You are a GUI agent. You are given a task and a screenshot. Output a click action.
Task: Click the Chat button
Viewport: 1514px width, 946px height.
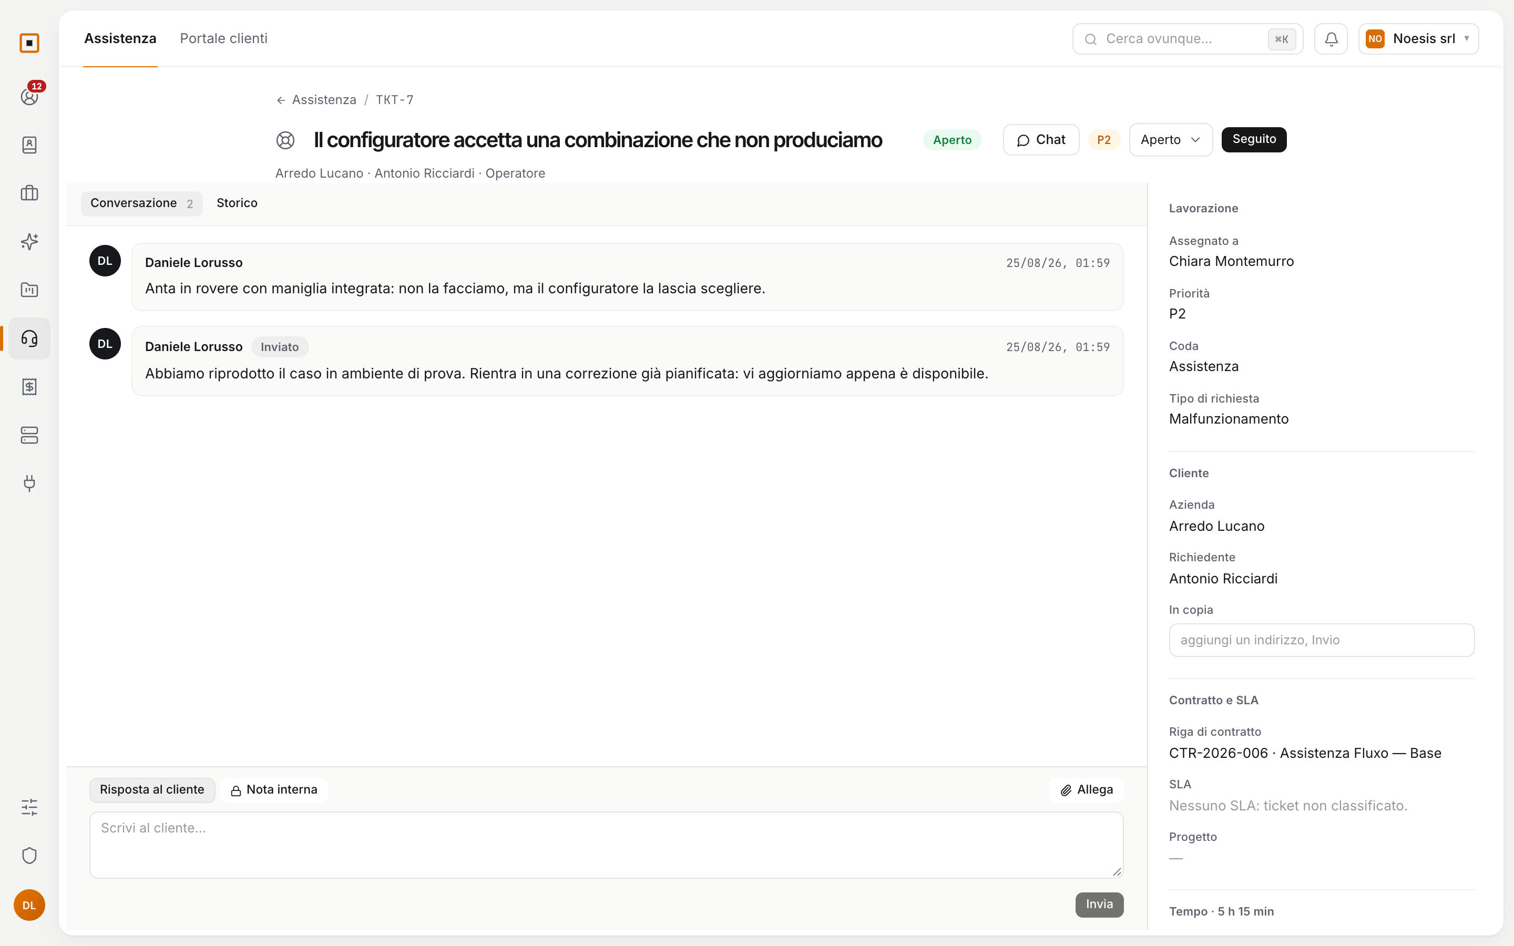[x=1040, y=139]
